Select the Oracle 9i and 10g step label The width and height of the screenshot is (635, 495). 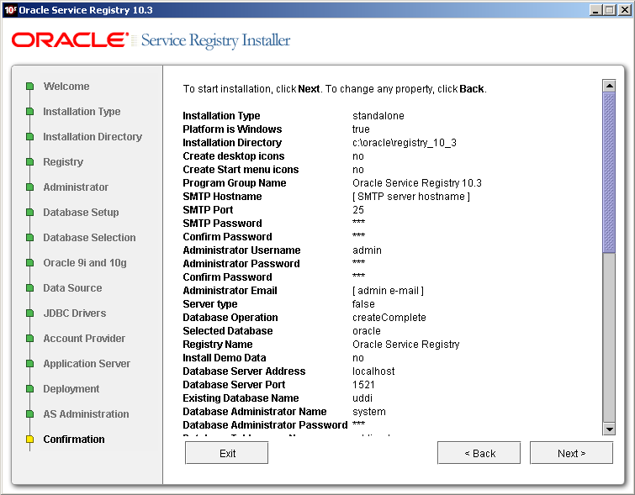coord(85,263)
